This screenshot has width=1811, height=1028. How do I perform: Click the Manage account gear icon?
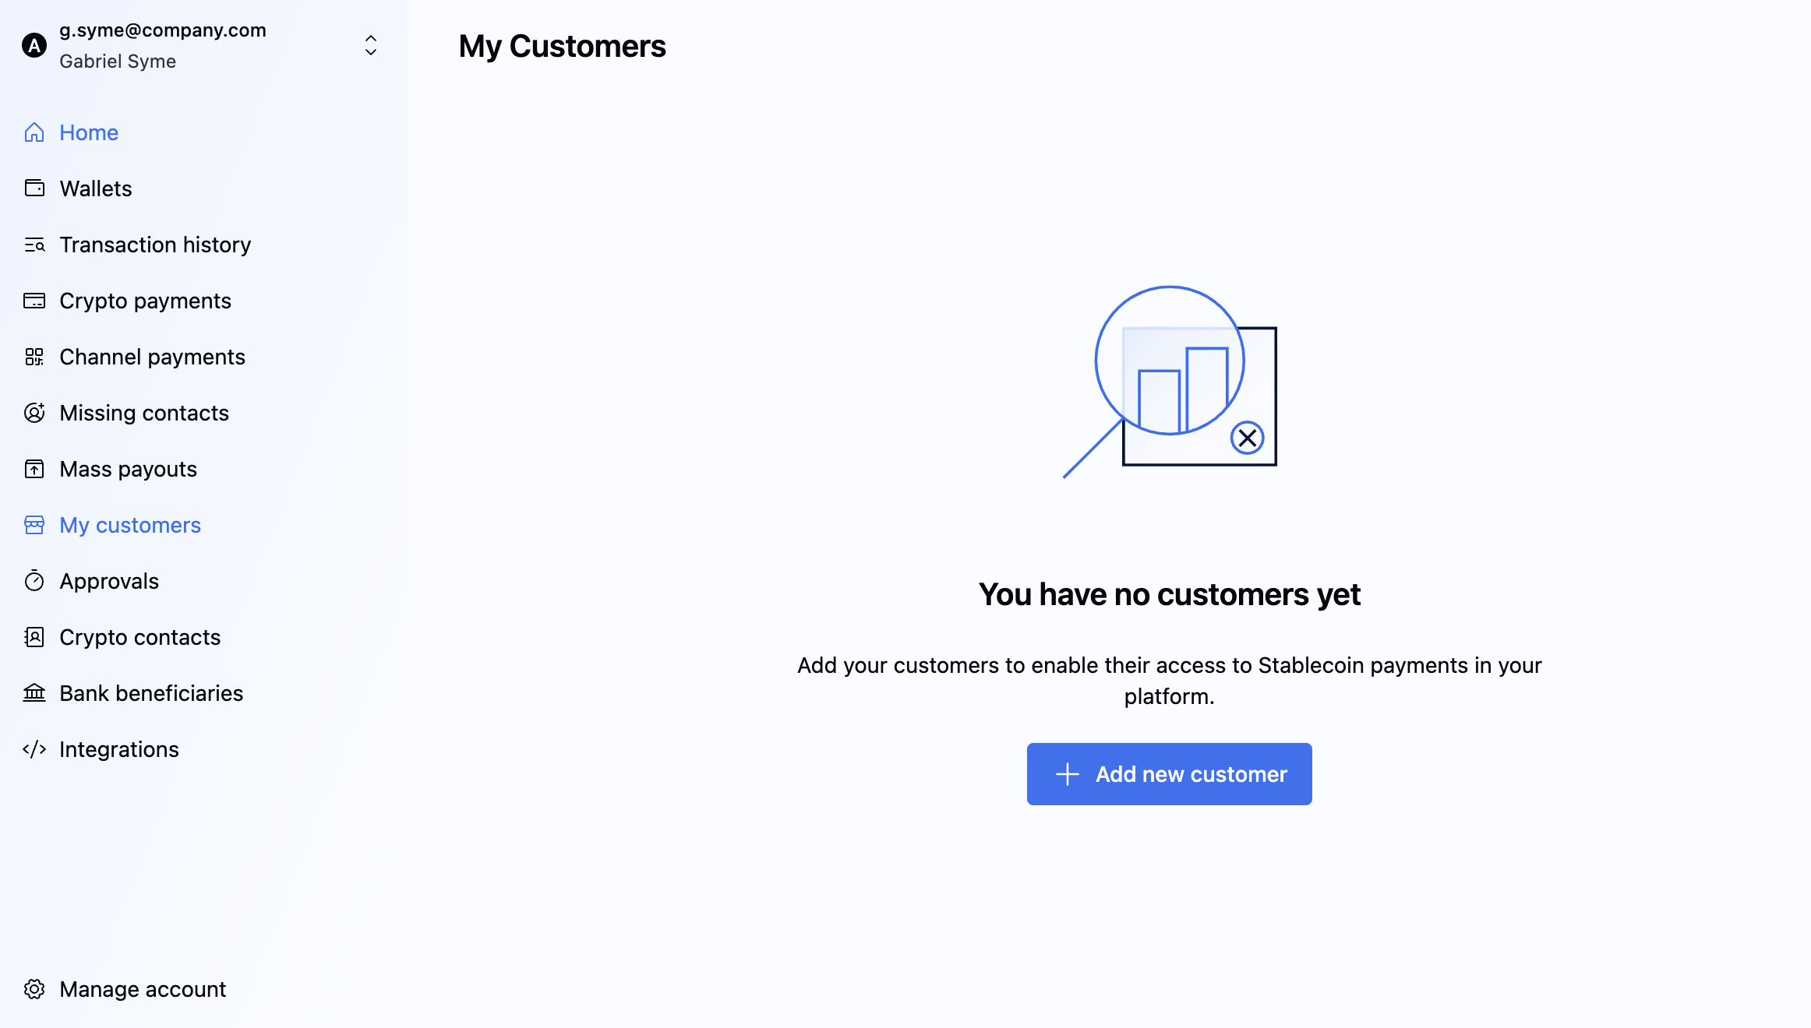point(34,989)
